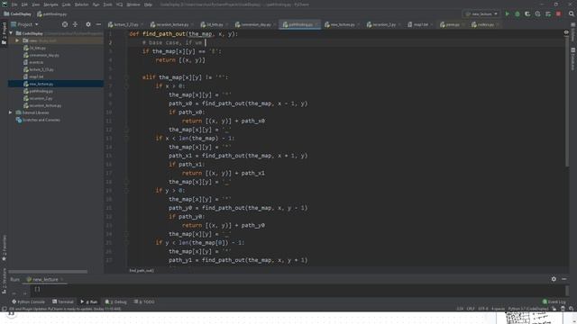This screenshot has height=324, width=577.
Task: Start debugging with the green bug icon
Action: (517, 14)
